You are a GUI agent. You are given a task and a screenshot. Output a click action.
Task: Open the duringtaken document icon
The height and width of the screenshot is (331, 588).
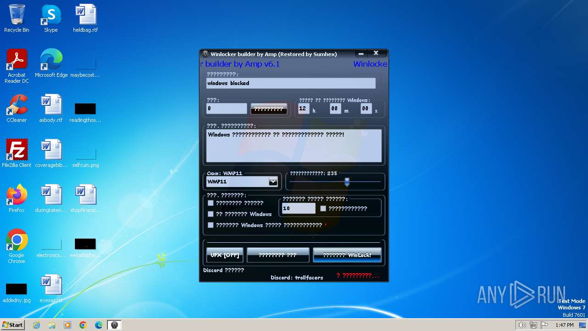click(51, 199)
